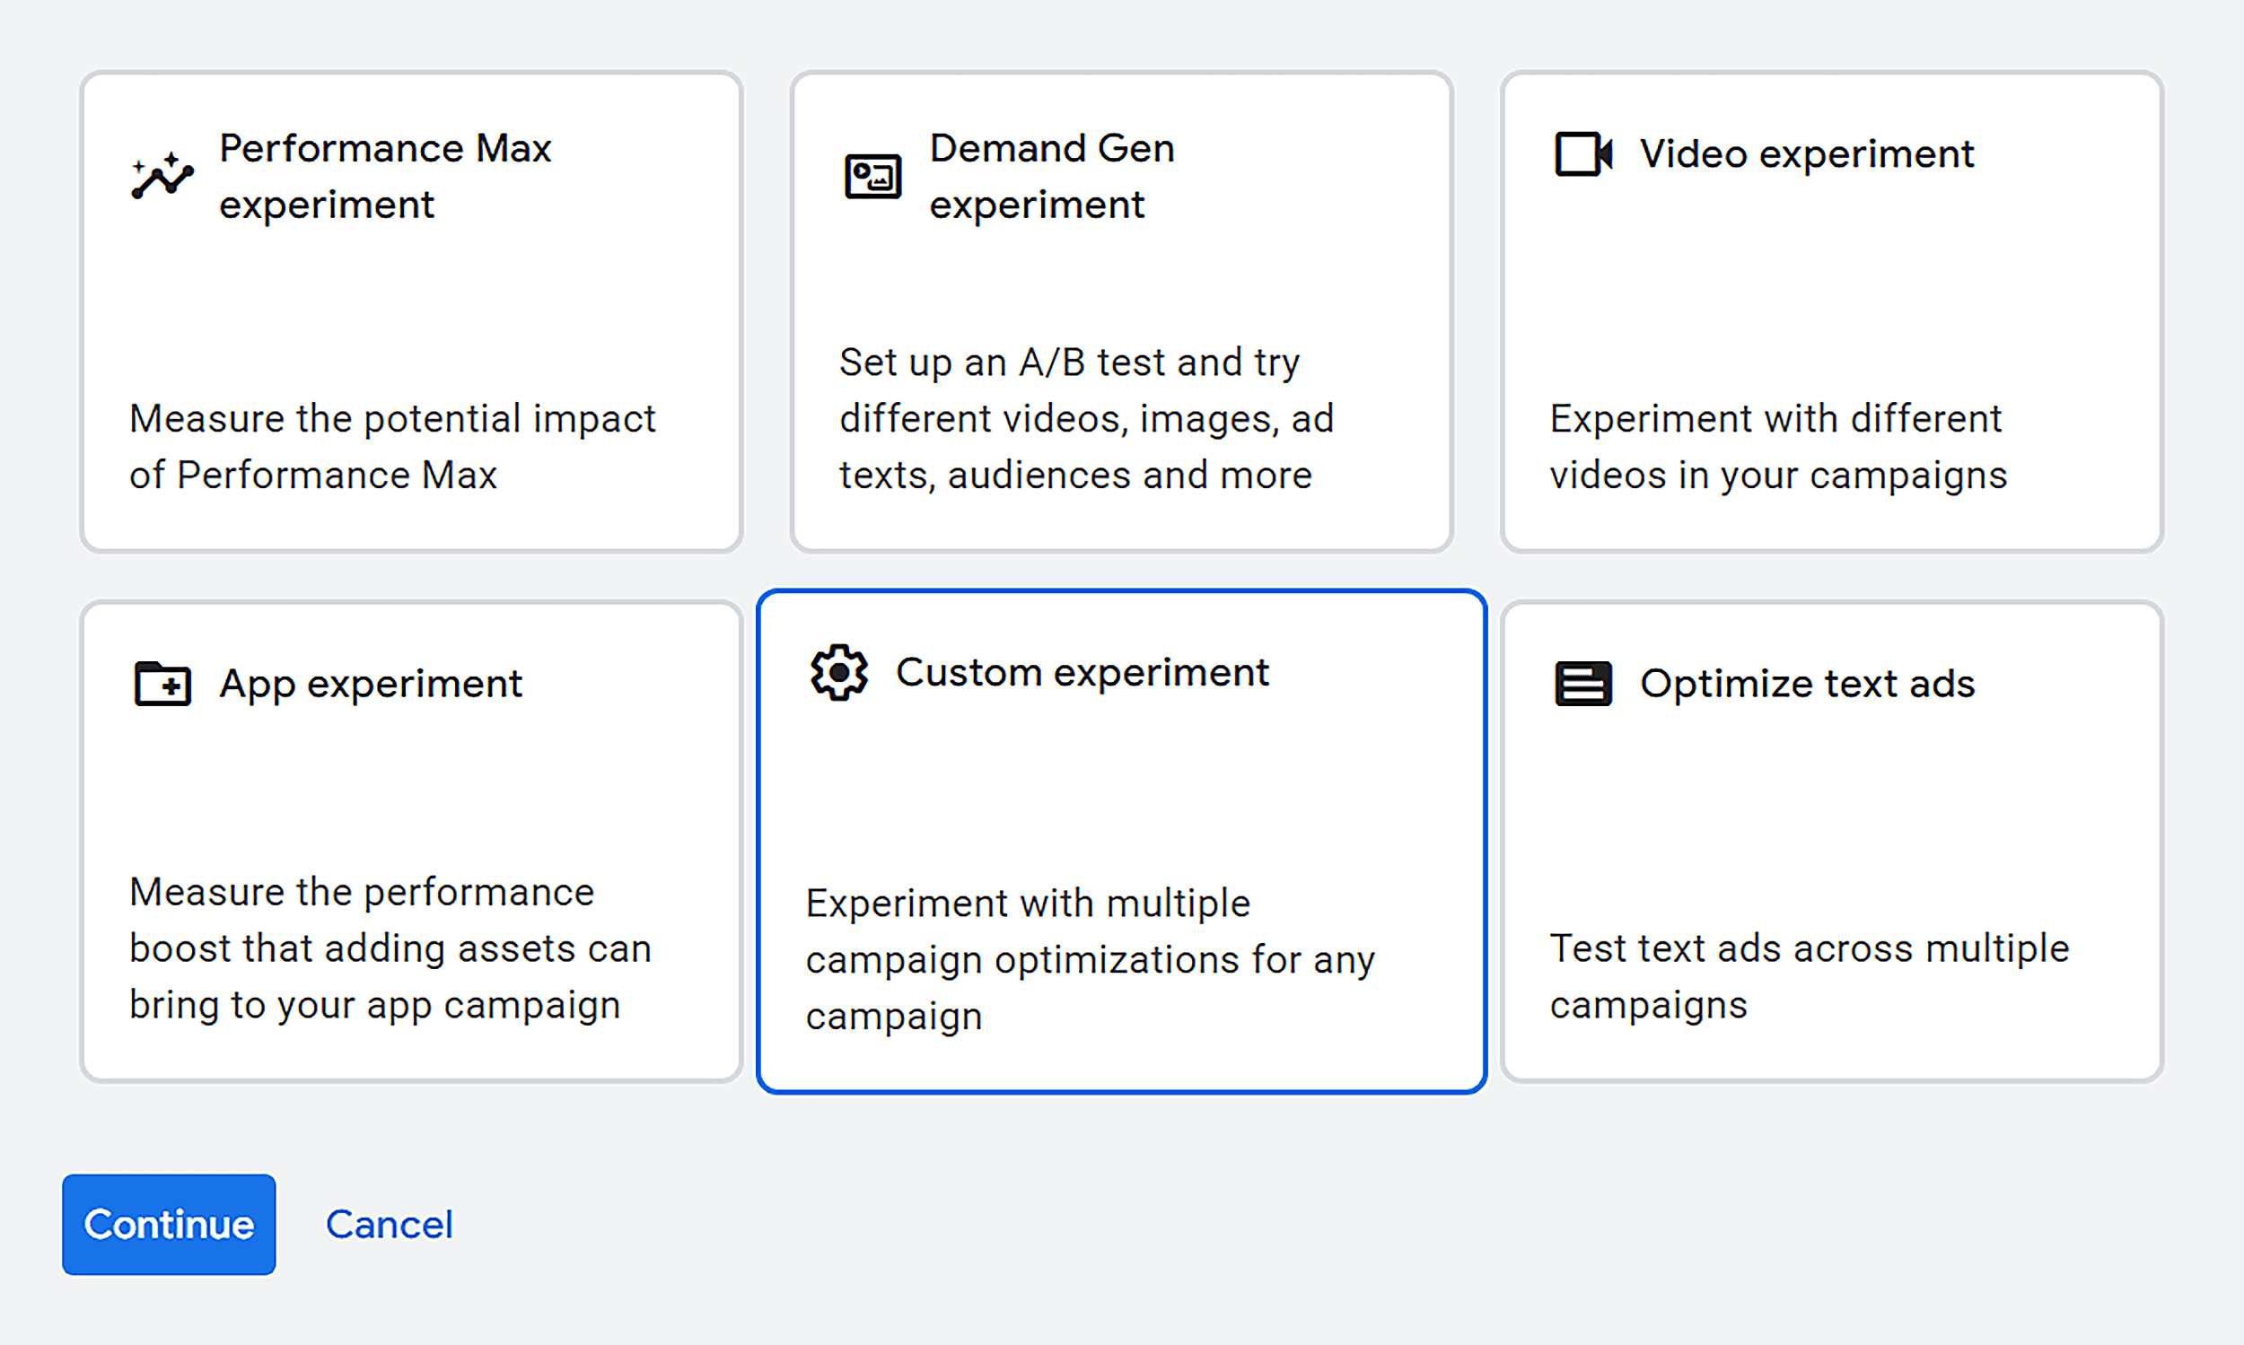The width and height of the screenshot is (2244, 1345).
Task: Click the Cancel link
Action: click(390, 1224)
